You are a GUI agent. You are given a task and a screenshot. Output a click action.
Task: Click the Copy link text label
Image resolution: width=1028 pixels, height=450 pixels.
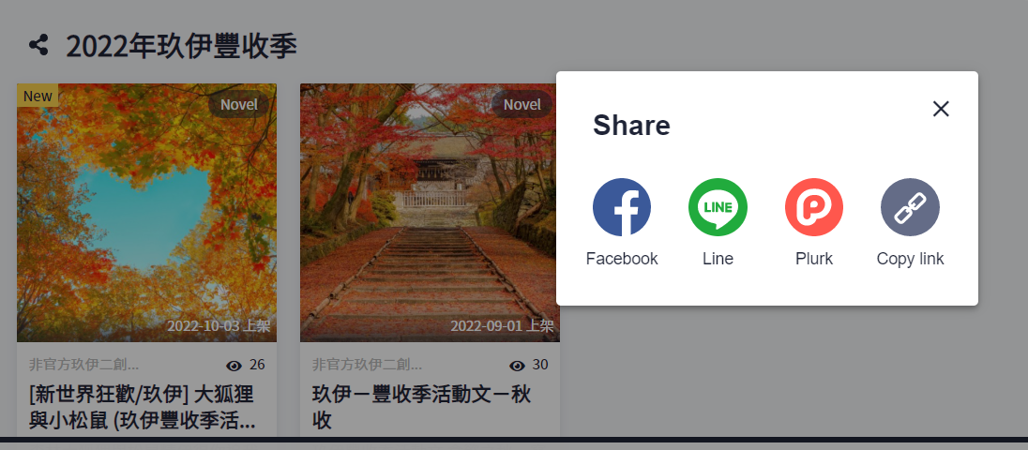910,259
